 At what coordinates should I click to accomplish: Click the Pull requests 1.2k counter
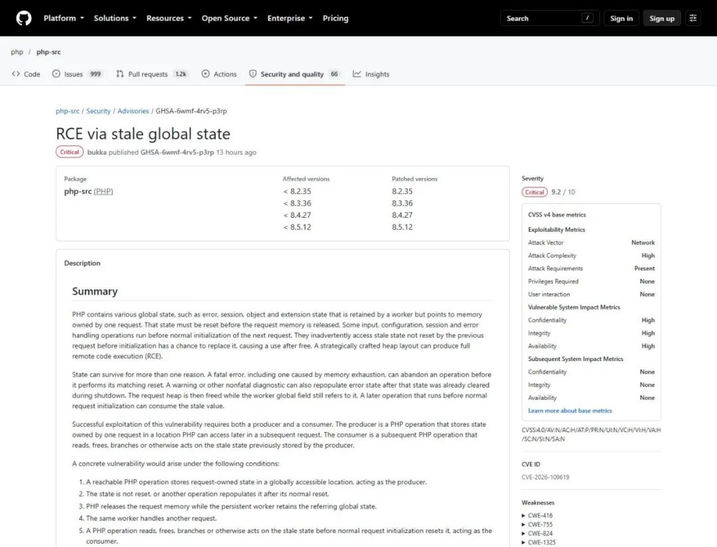[181, 74]
